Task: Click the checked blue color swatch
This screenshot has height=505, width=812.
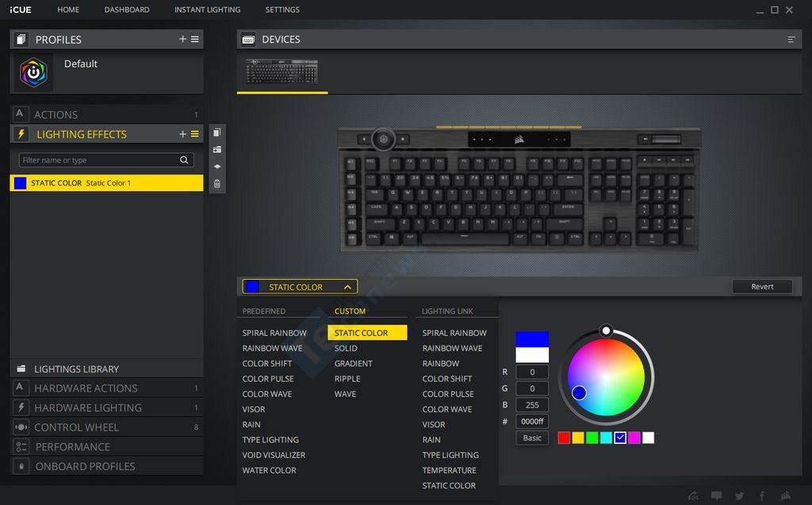Action: tap(620, 438)
